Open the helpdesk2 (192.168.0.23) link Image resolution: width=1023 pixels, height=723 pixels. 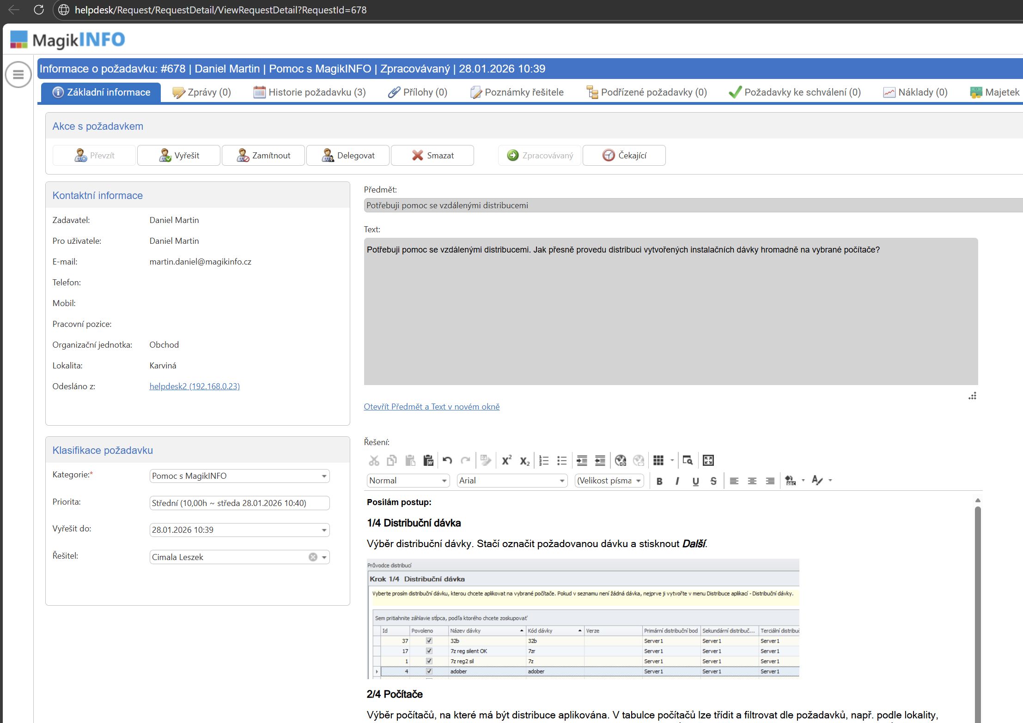click(195, 386)
